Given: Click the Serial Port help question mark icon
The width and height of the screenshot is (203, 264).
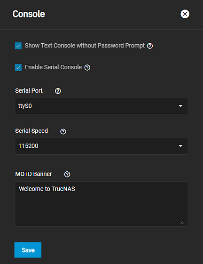Looking at the screenshot, I should pos(58,91).
